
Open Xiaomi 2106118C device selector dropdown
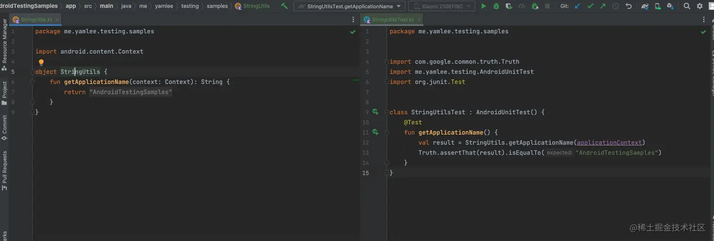click(442, 6)
